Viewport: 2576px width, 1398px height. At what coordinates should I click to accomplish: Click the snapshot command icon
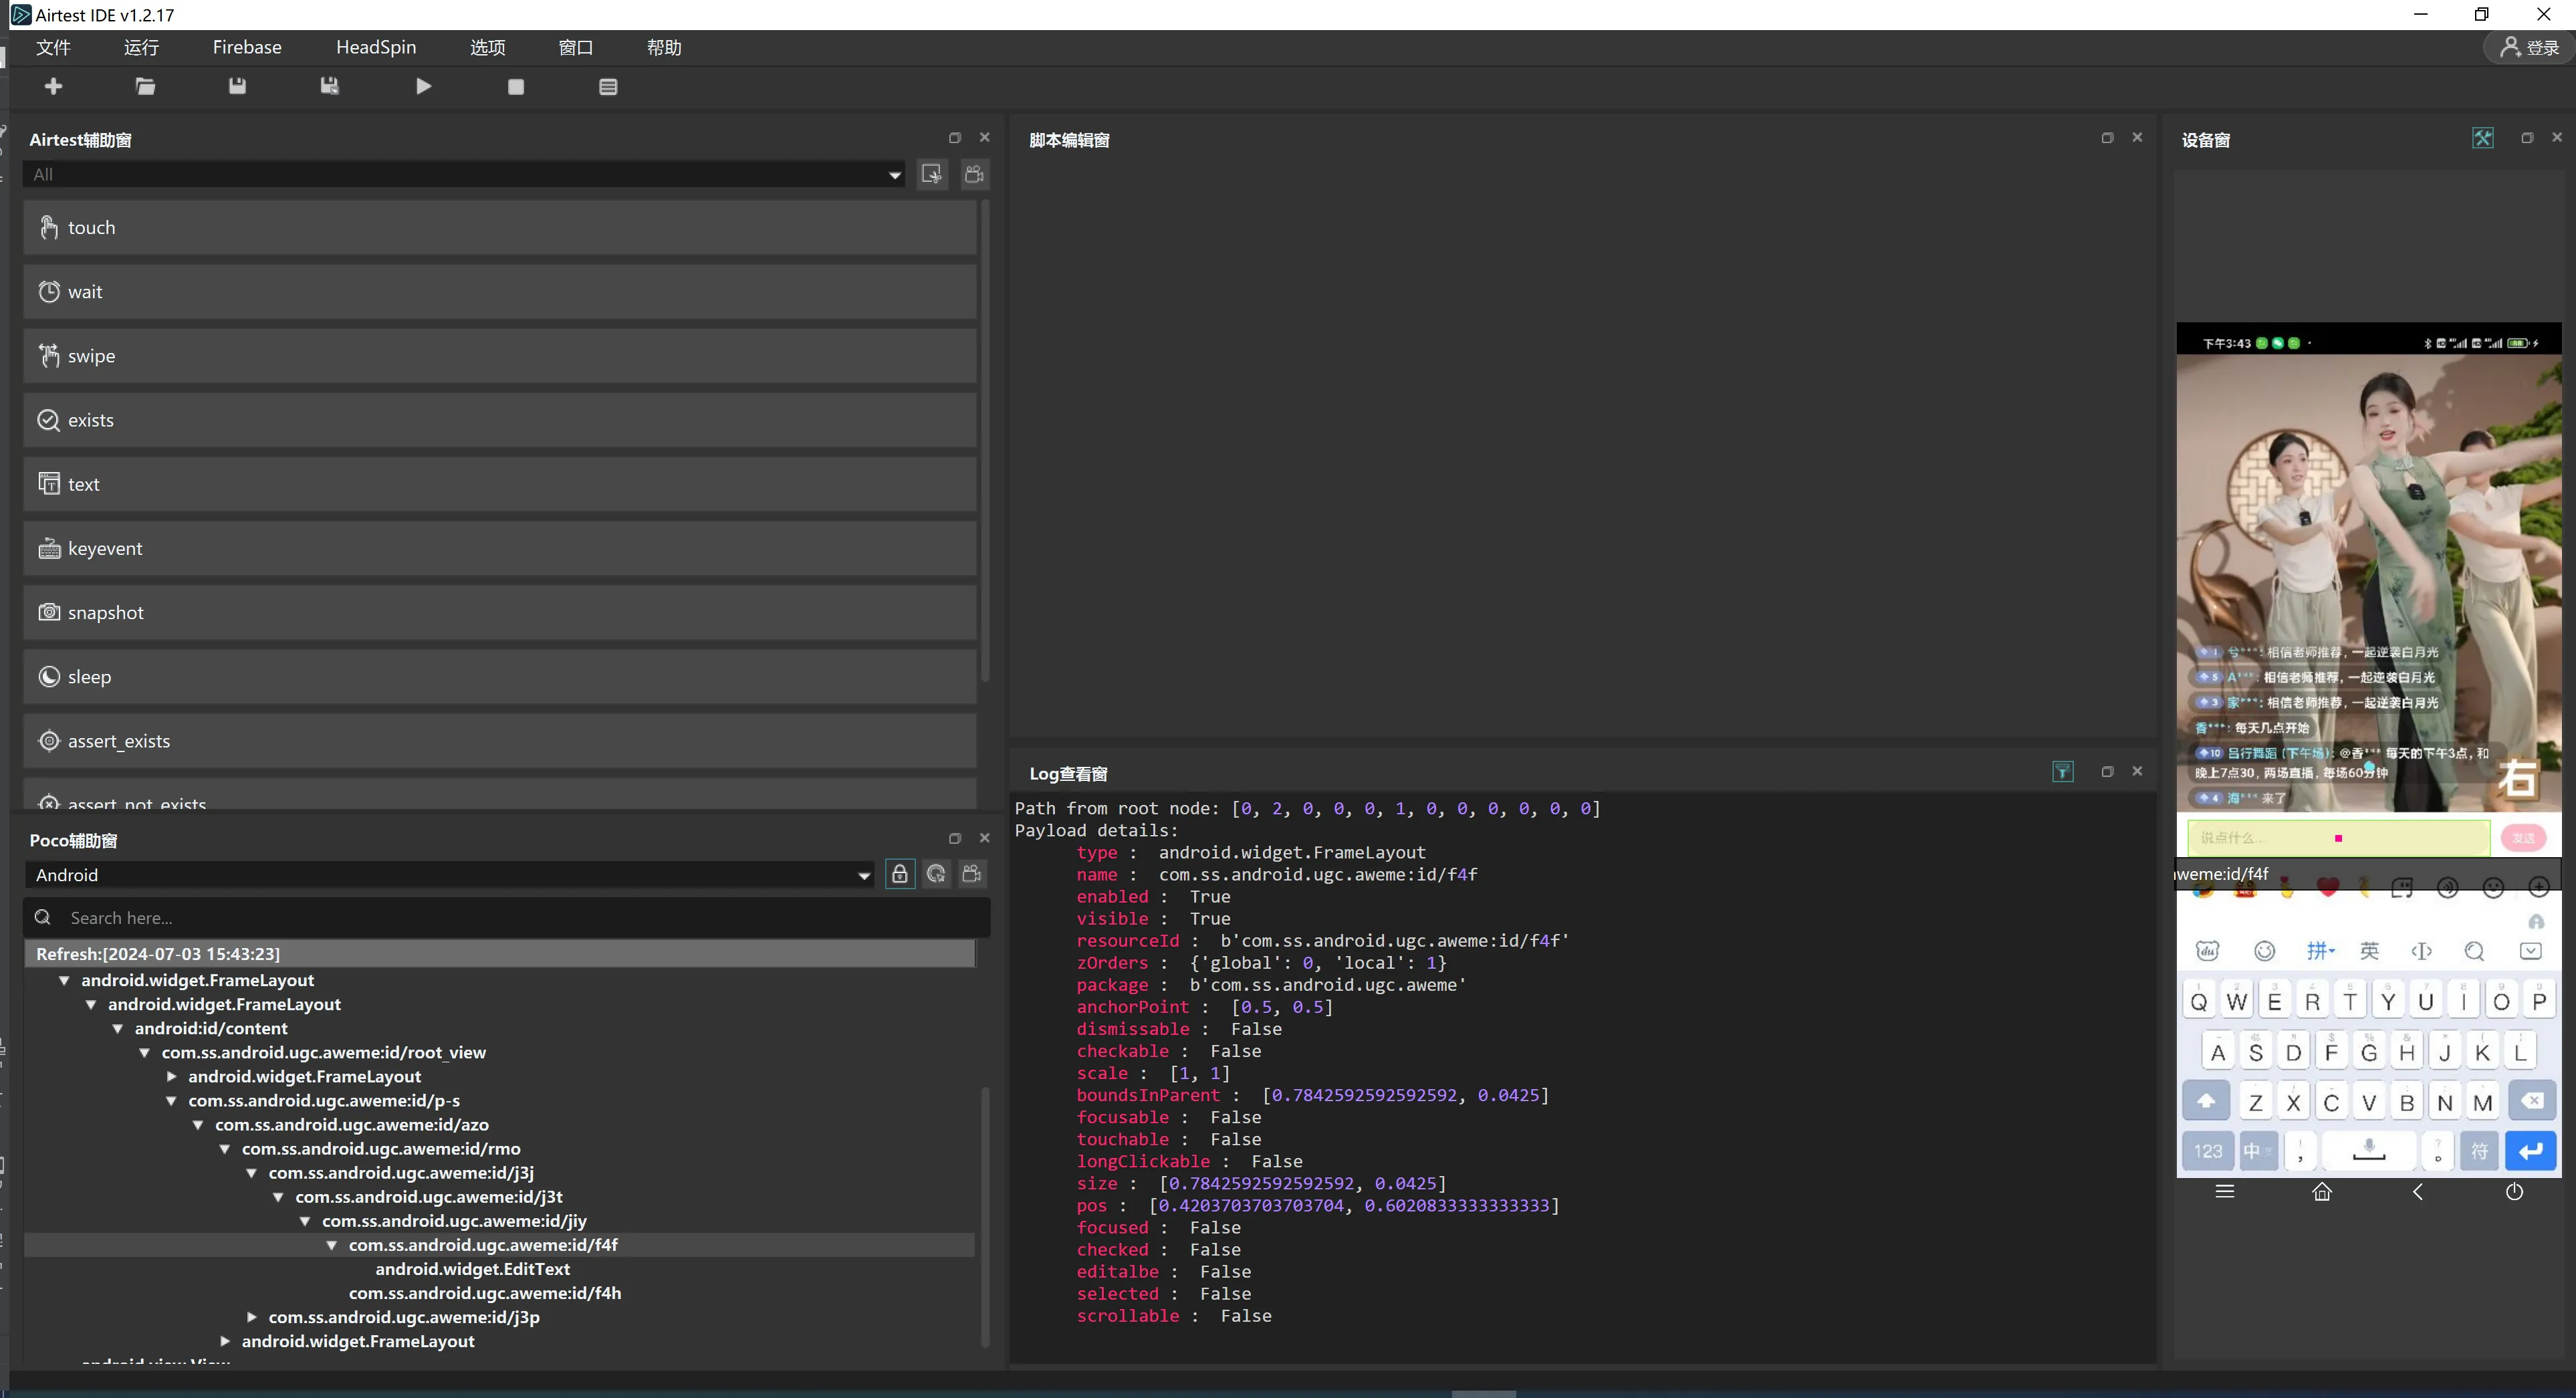tap(48, 612)
